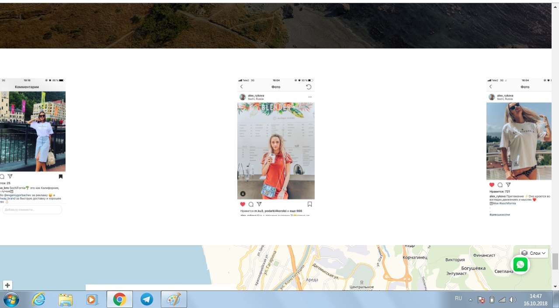Click the bookmark icon in left screenshot
This screenshot has width=559, height=308.
point(61,176)
